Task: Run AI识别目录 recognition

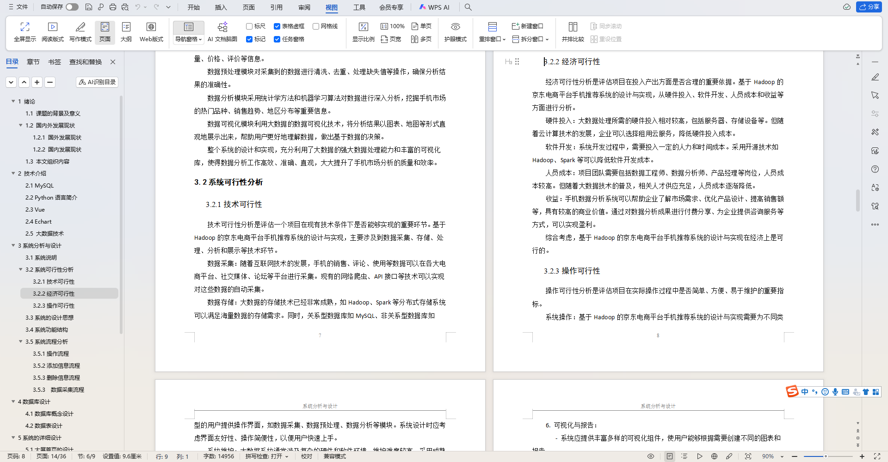Action: pos(97,82)
